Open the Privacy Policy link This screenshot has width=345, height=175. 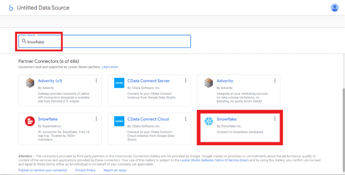[x=85, y=170]
